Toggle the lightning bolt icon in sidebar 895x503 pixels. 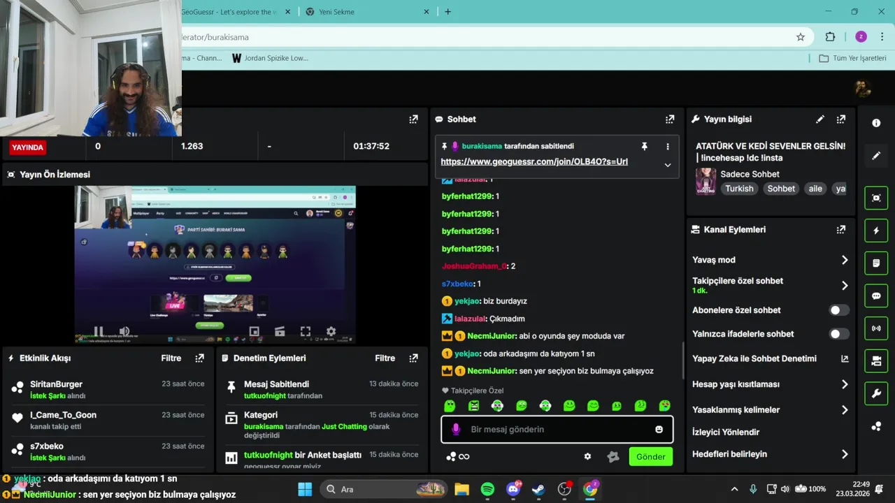pos(876,231)
